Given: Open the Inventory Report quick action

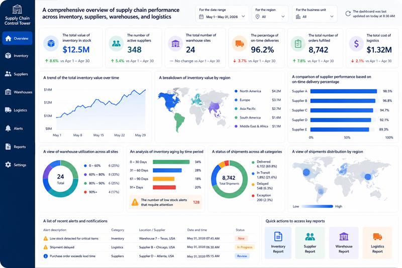Looking at the screenshot, I should point(278,243).
